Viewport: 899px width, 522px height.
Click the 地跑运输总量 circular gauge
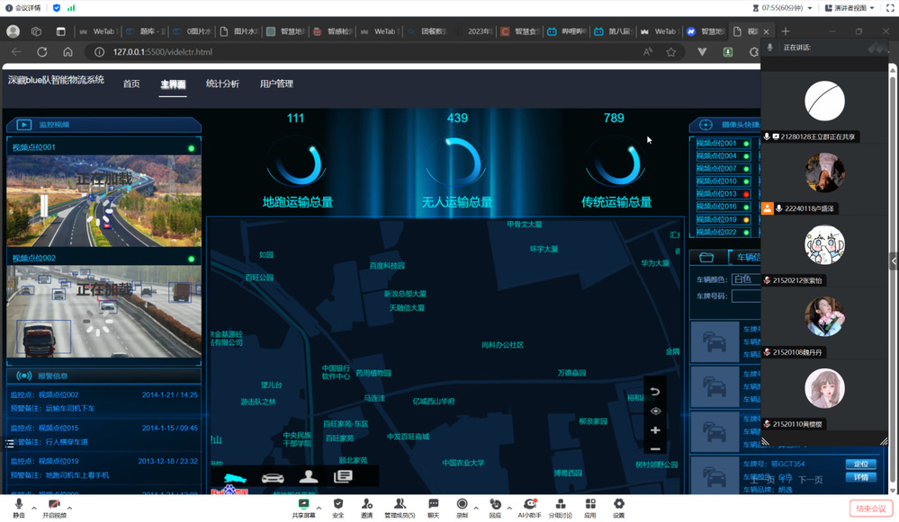tap(296, 164)
